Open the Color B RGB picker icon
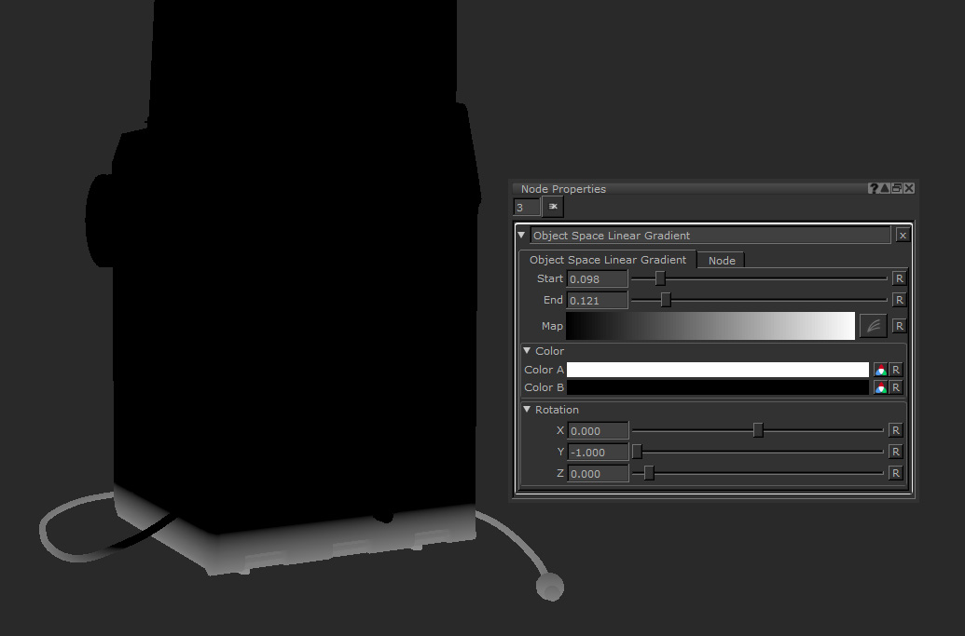The width and height of the screenshot is (965, 636). click(x=880, y=386)
